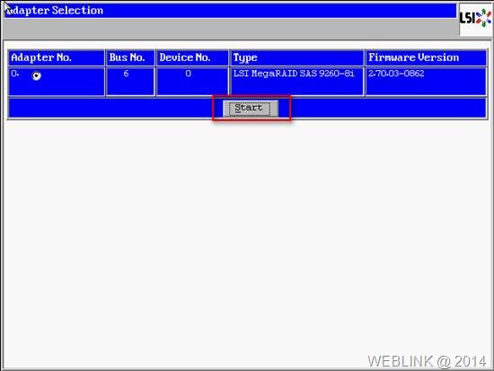Click the LSI logo icon
Screen dimensions: 494x371
pyautogui.click(x=476, y=20)
